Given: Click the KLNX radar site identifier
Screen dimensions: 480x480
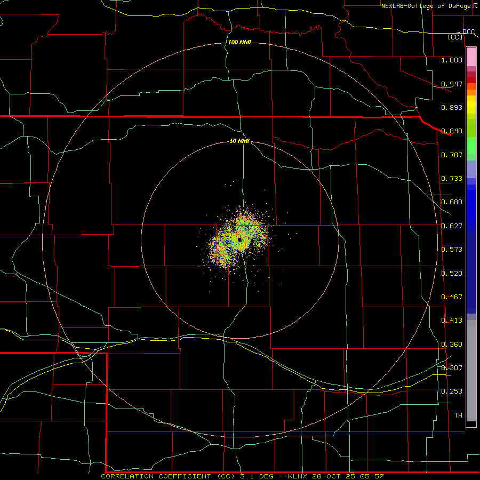Looking at the screenshot, I should pyautogui.click(x=299, y=476).
